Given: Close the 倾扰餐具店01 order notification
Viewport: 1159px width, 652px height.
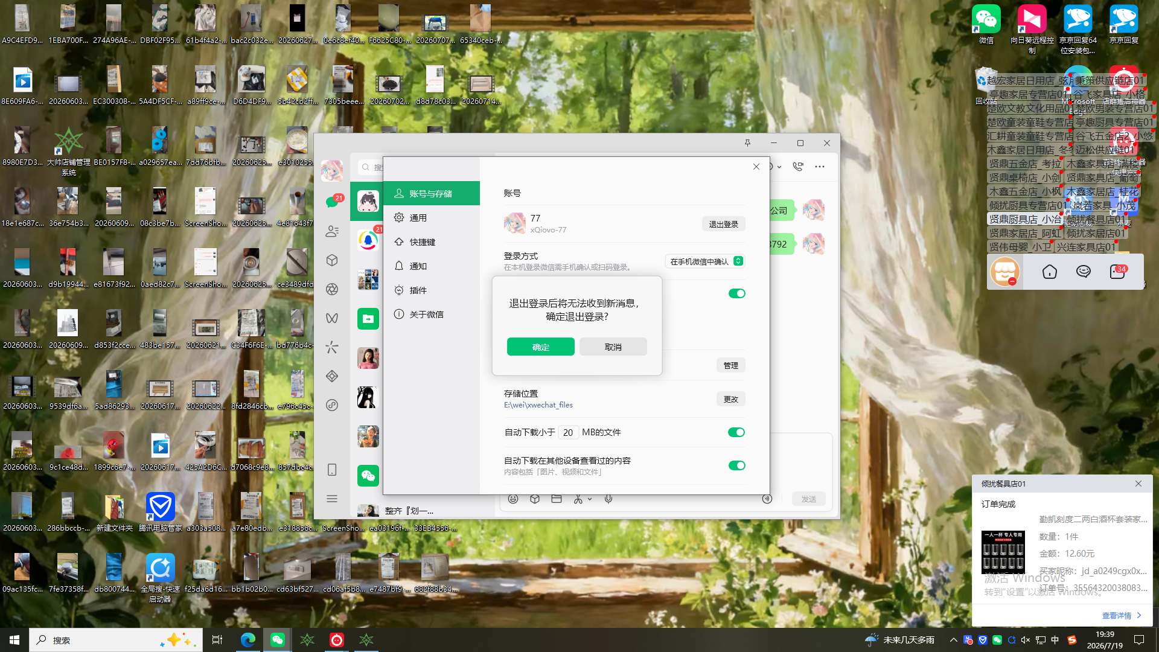Looking at the screenshot, I should click(1138, 484).
